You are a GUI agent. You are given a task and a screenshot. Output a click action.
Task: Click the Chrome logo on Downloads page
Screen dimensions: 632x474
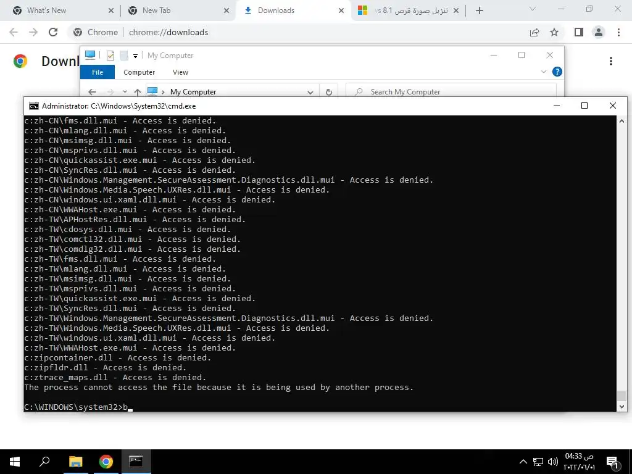pos(20,61)
